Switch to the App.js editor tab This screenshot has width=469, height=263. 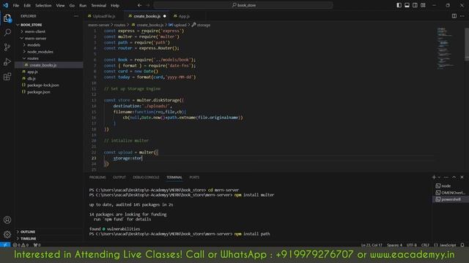pyautogui.click(x=184, y=16)
